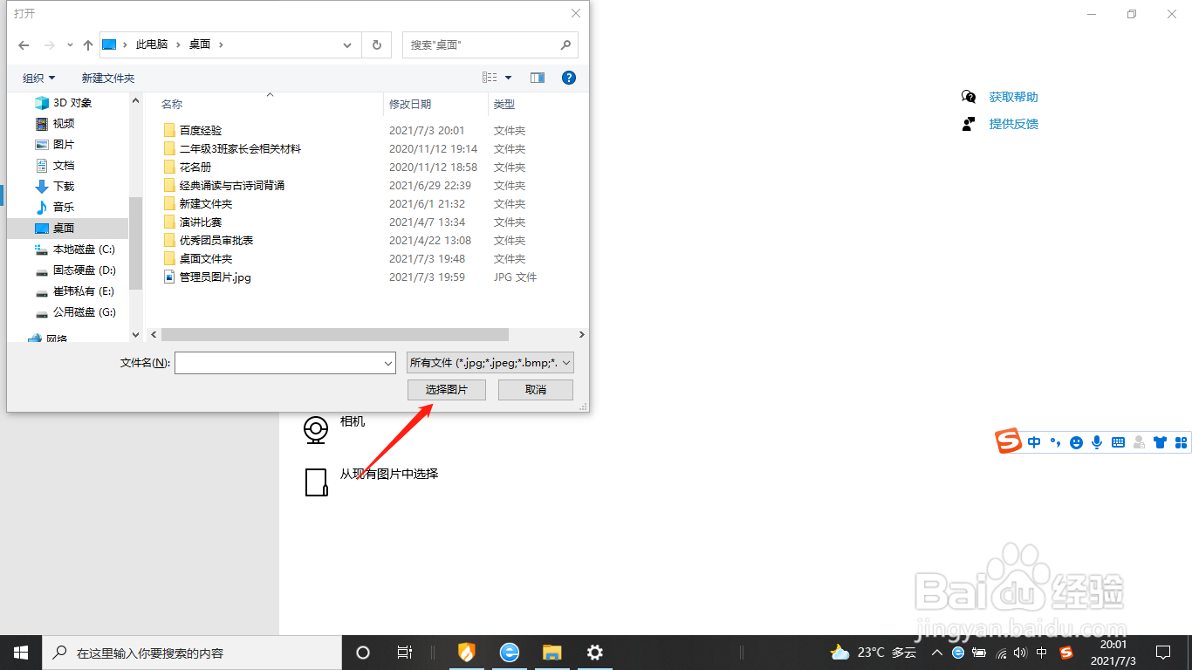Open File Explorer from the taskbar
This screenshot has width=1192, height=670.
point(551,653)
